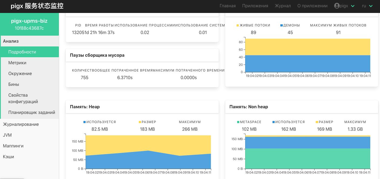Click the threads chart area
Image resolution: width=380 pixels, height=179 pixels.
pyautogui.click(x=308, y=55)
